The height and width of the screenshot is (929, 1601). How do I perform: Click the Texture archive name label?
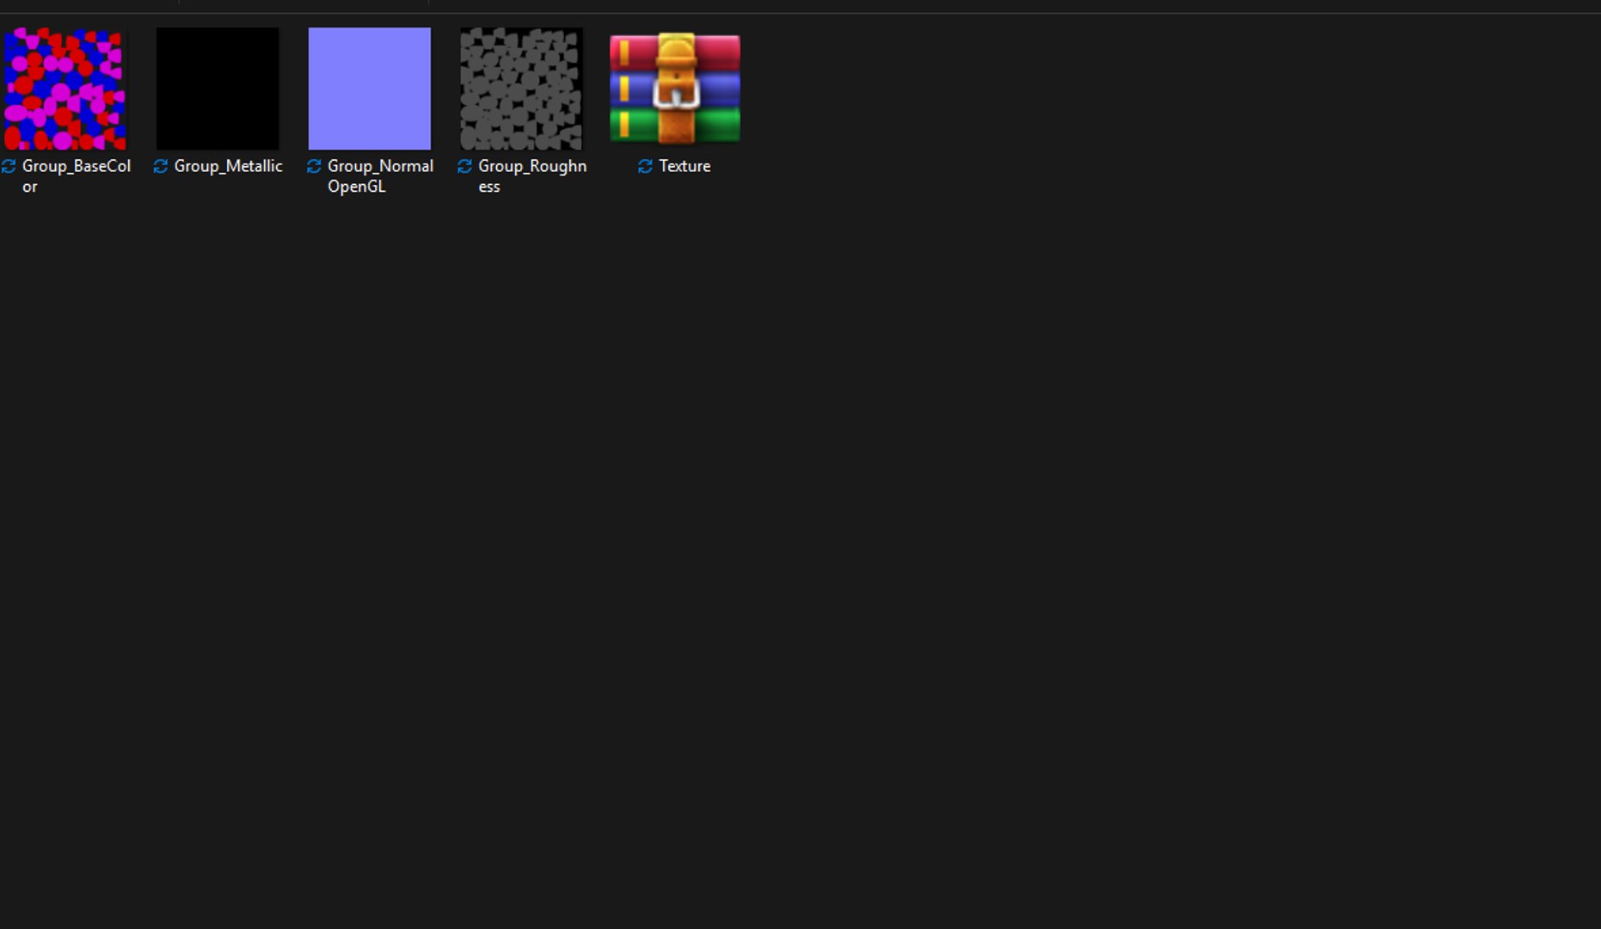coord(684,166)
